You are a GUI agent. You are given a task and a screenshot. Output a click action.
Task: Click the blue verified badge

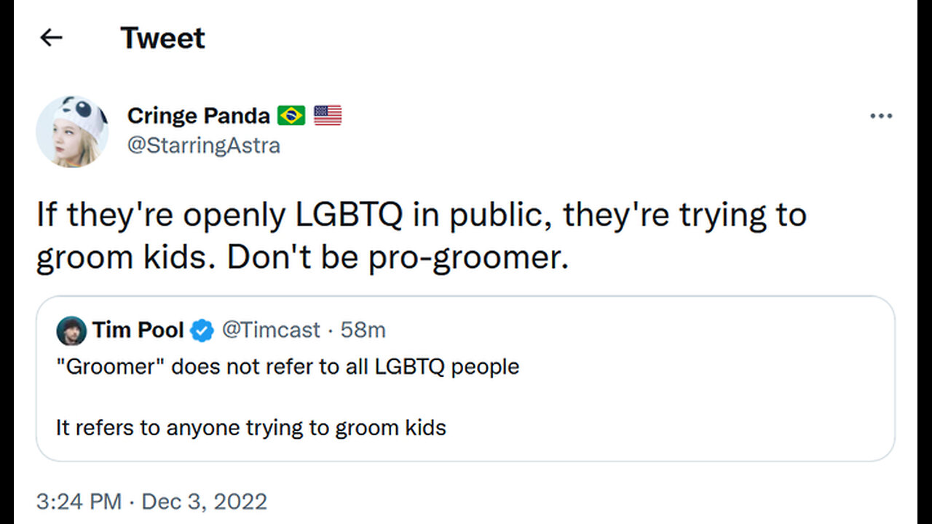pyautogui.click(x=202, y=331)
